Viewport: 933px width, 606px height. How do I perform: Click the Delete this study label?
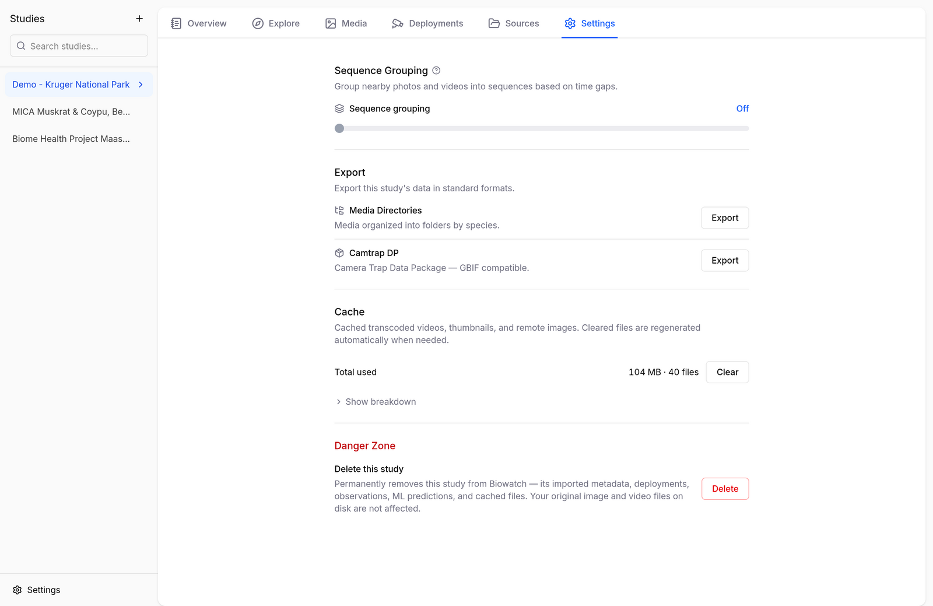click(369, 469)
